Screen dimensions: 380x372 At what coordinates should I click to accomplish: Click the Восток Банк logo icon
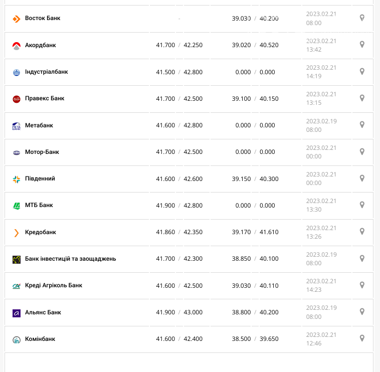tap(17, 19)
